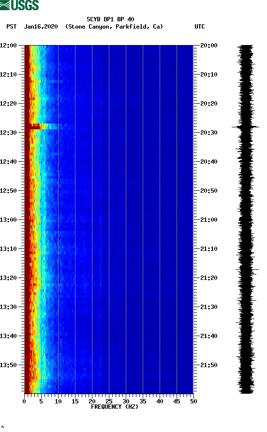Click the 12:20 PST time label
This screenshot has width=267, height=432.
8,103
